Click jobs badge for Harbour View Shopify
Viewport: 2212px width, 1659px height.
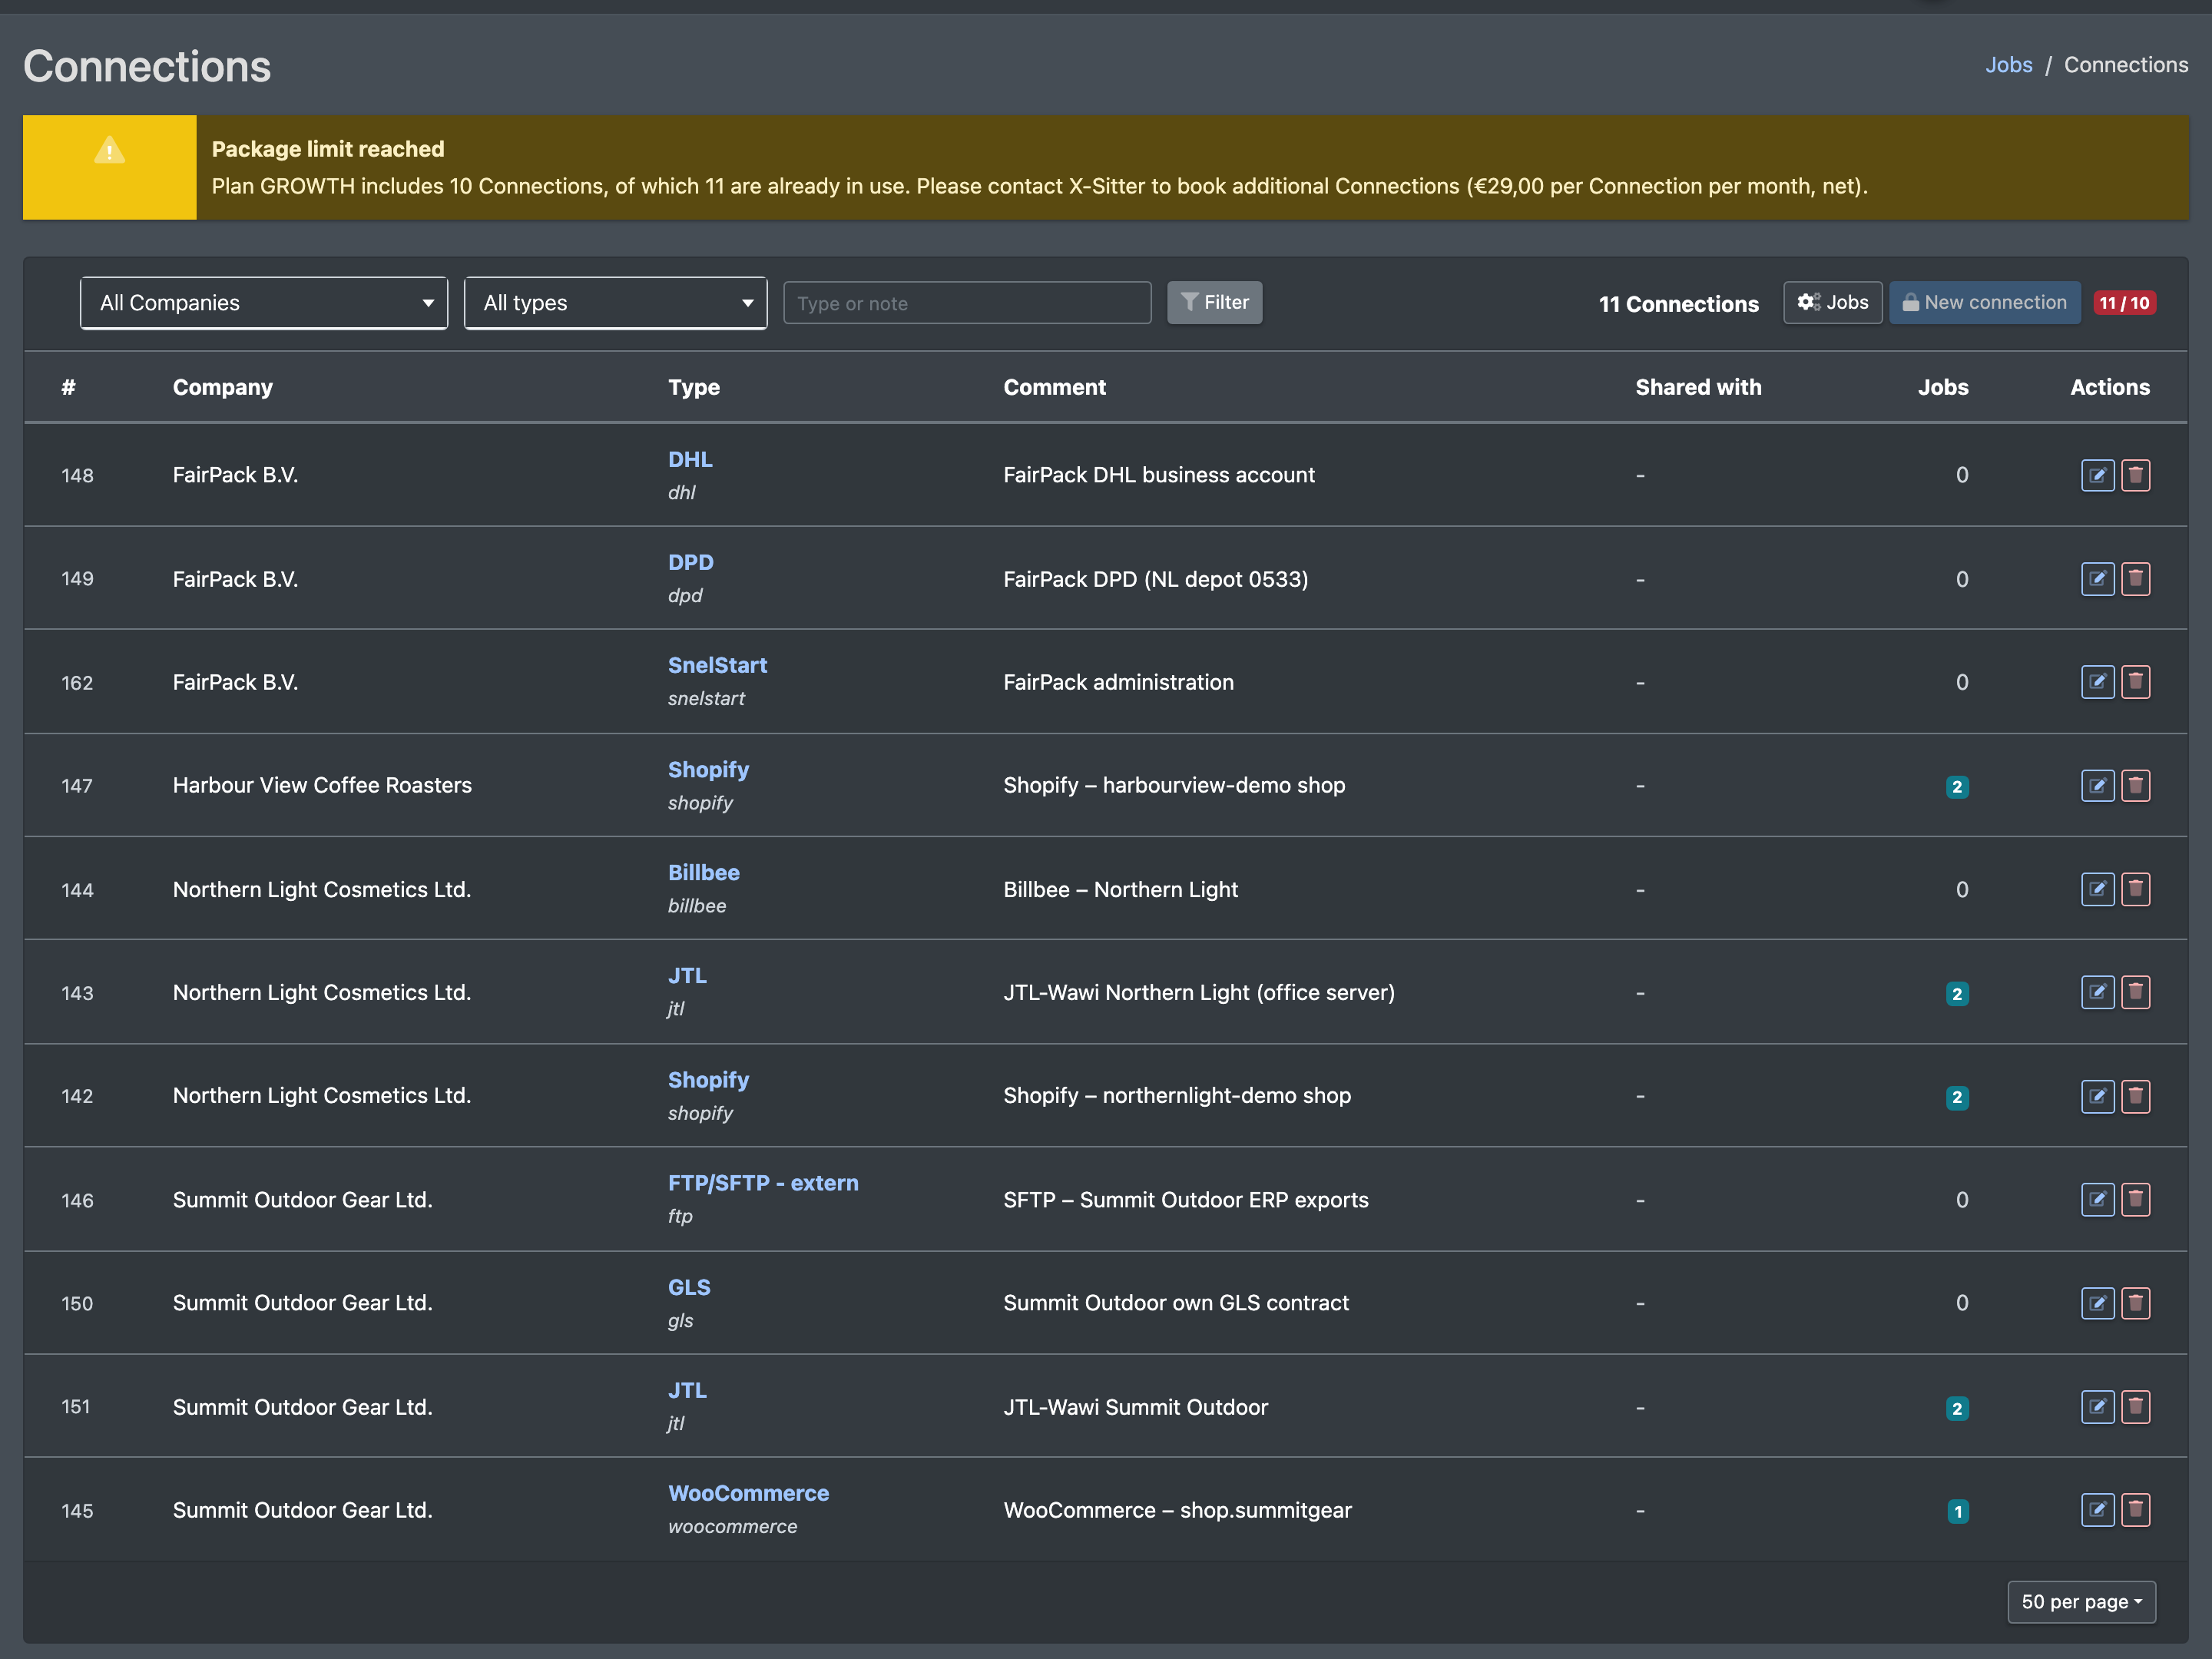tap(1957, 787)
